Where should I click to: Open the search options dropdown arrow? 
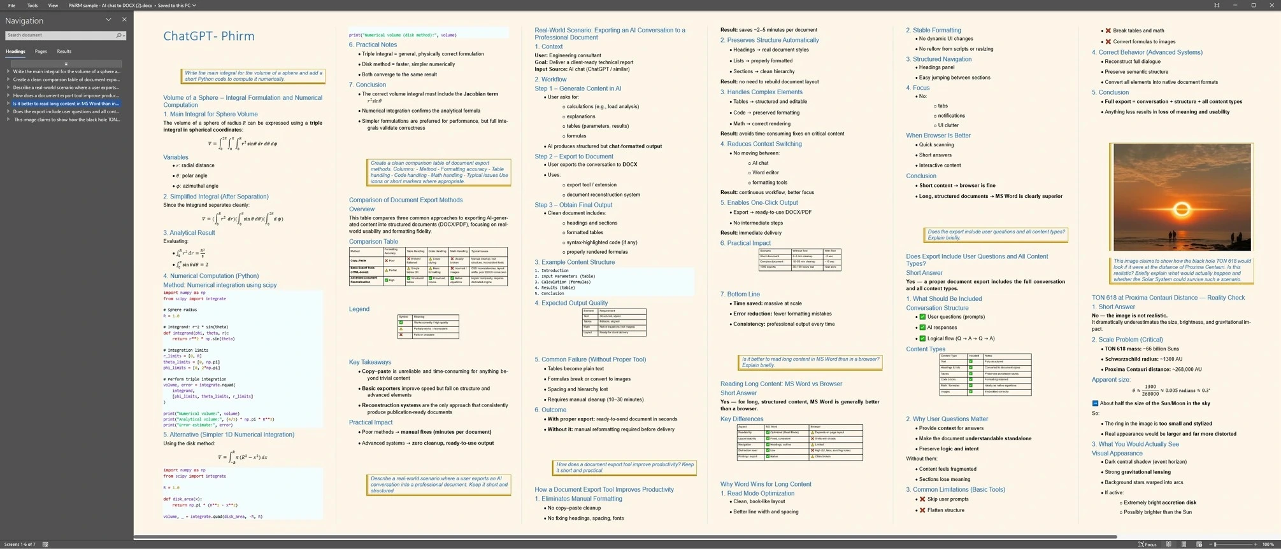124,36
